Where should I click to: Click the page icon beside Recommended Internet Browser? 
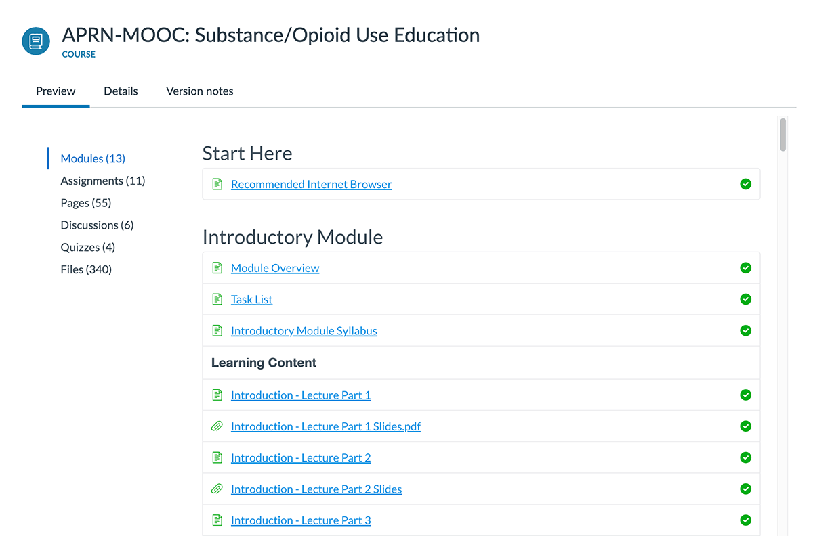[217, 183]
